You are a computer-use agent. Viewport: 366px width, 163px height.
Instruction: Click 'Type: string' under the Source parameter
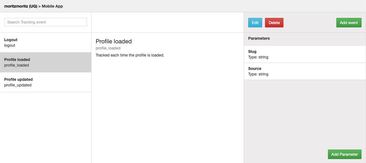click(258, 74)
